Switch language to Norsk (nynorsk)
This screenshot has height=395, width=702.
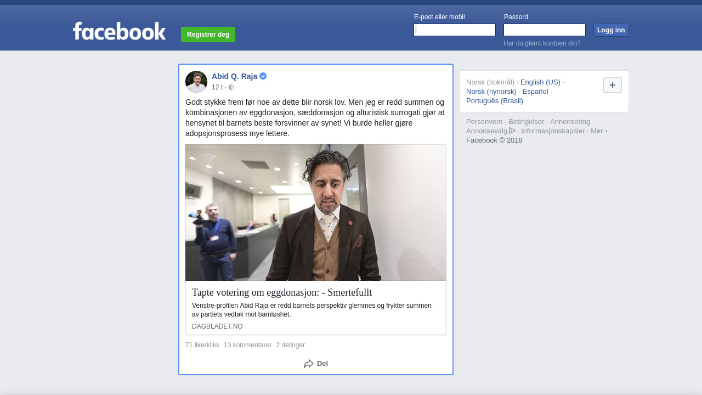491,92
